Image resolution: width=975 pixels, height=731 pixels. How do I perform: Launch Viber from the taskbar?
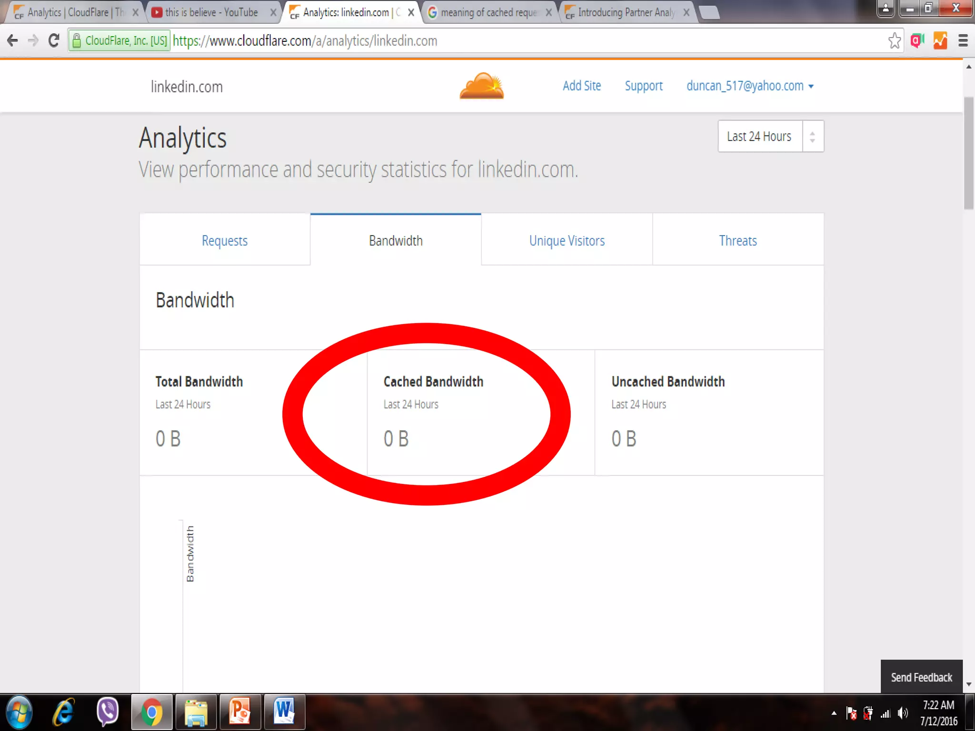[x=108, y=711]
